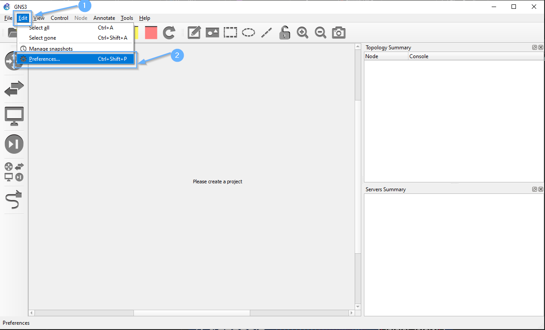Select the add a note tool
Screen dimensions: 545x330
194,33
